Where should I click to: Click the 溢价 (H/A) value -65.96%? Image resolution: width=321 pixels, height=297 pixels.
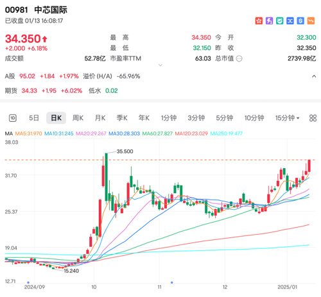pos(128,76)
